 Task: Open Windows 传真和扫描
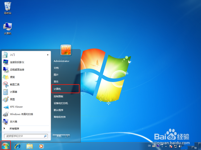click(26, 114)
